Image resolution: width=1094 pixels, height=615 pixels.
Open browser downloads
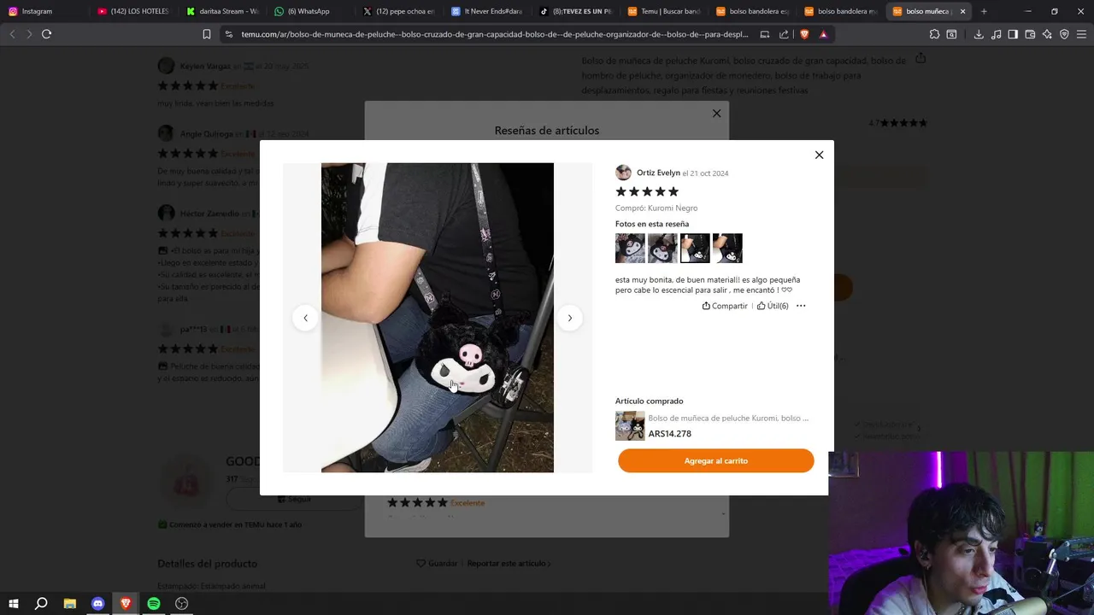tap(979, 34)
